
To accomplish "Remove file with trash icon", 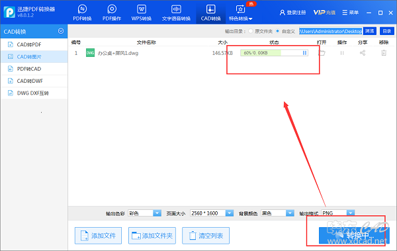I will [384, 53].
